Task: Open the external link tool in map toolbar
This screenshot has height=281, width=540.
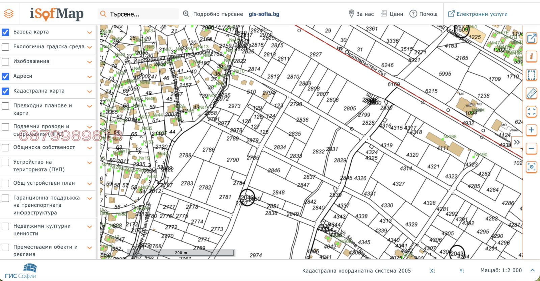Action: click(532, 38)
